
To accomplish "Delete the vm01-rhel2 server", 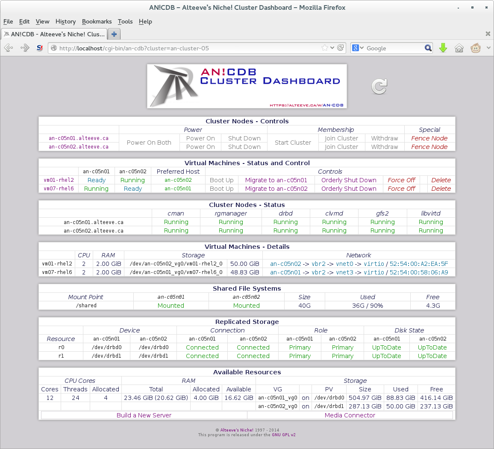I will coord(441,180).
